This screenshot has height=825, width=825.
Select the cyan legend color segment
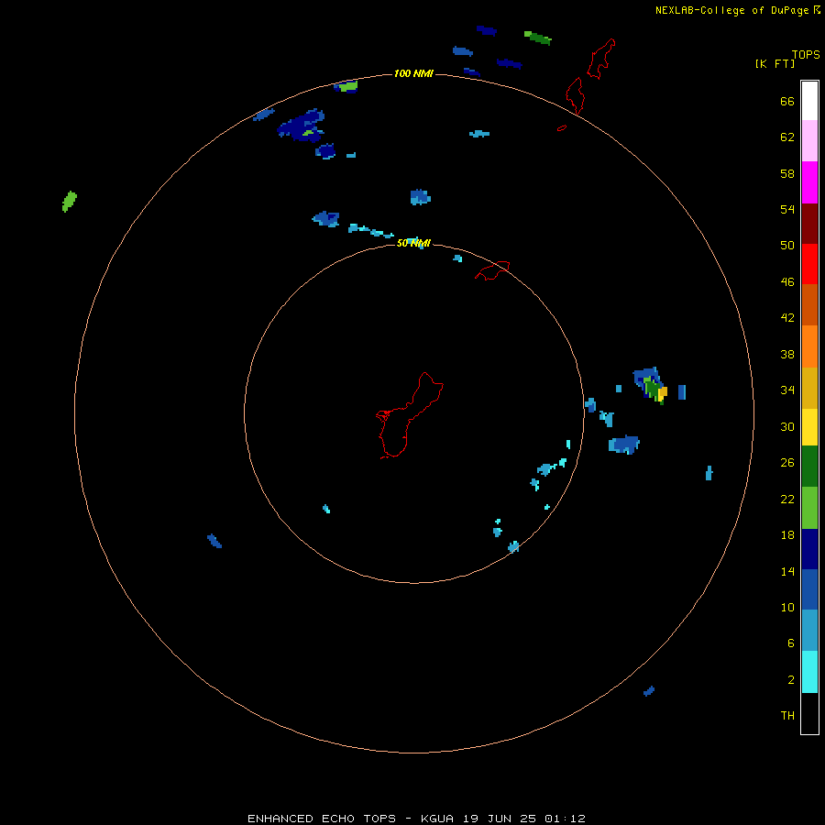(809, 672)
